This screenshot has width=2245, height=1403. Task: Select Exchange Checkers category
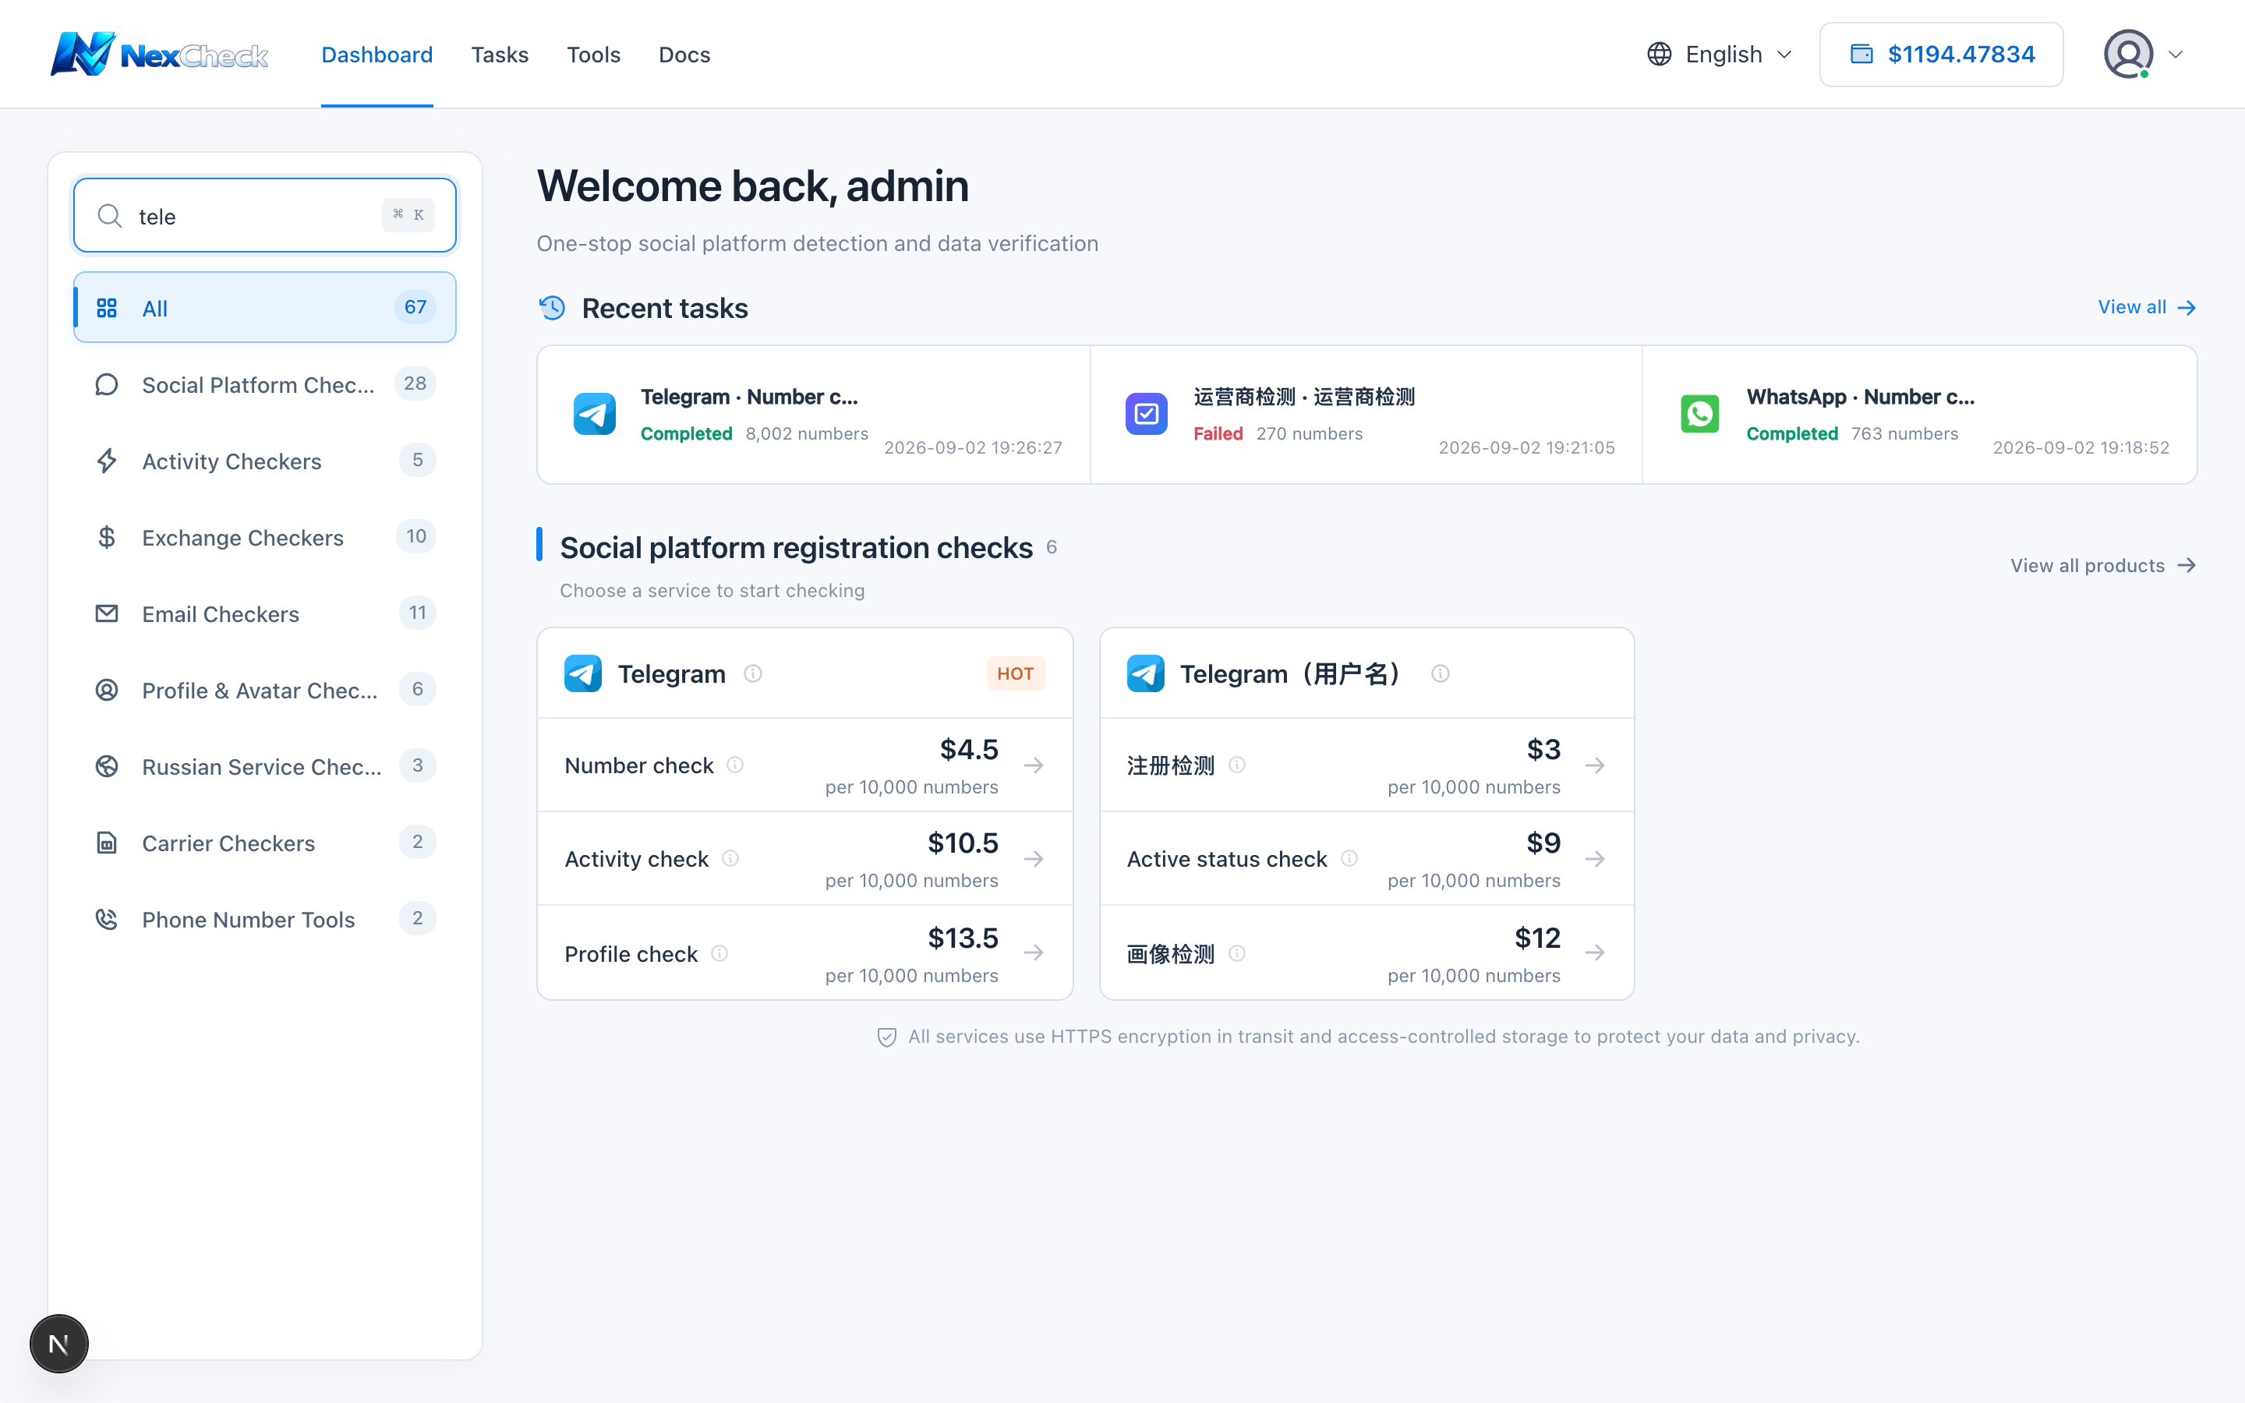(x=265, y=537)
